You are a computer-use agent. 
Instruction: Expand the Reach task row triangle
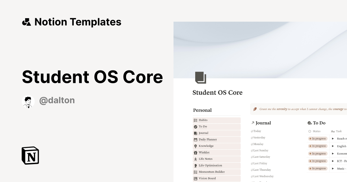[333, 138]
